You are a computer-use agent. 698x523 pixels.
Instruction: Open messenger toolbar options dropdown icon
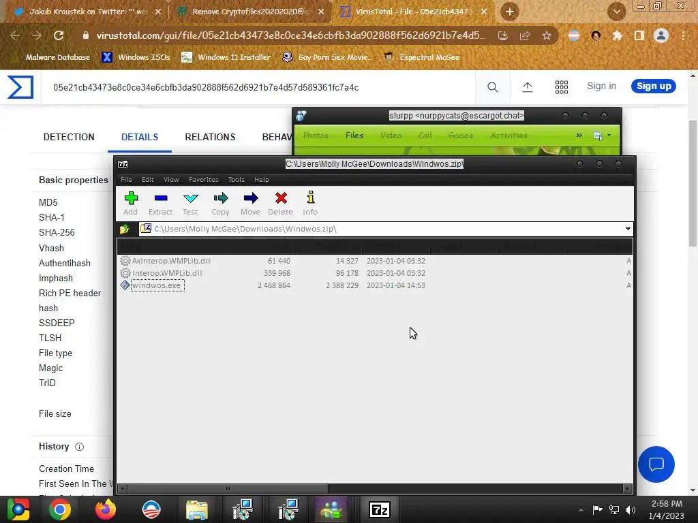tap(603, 136)
